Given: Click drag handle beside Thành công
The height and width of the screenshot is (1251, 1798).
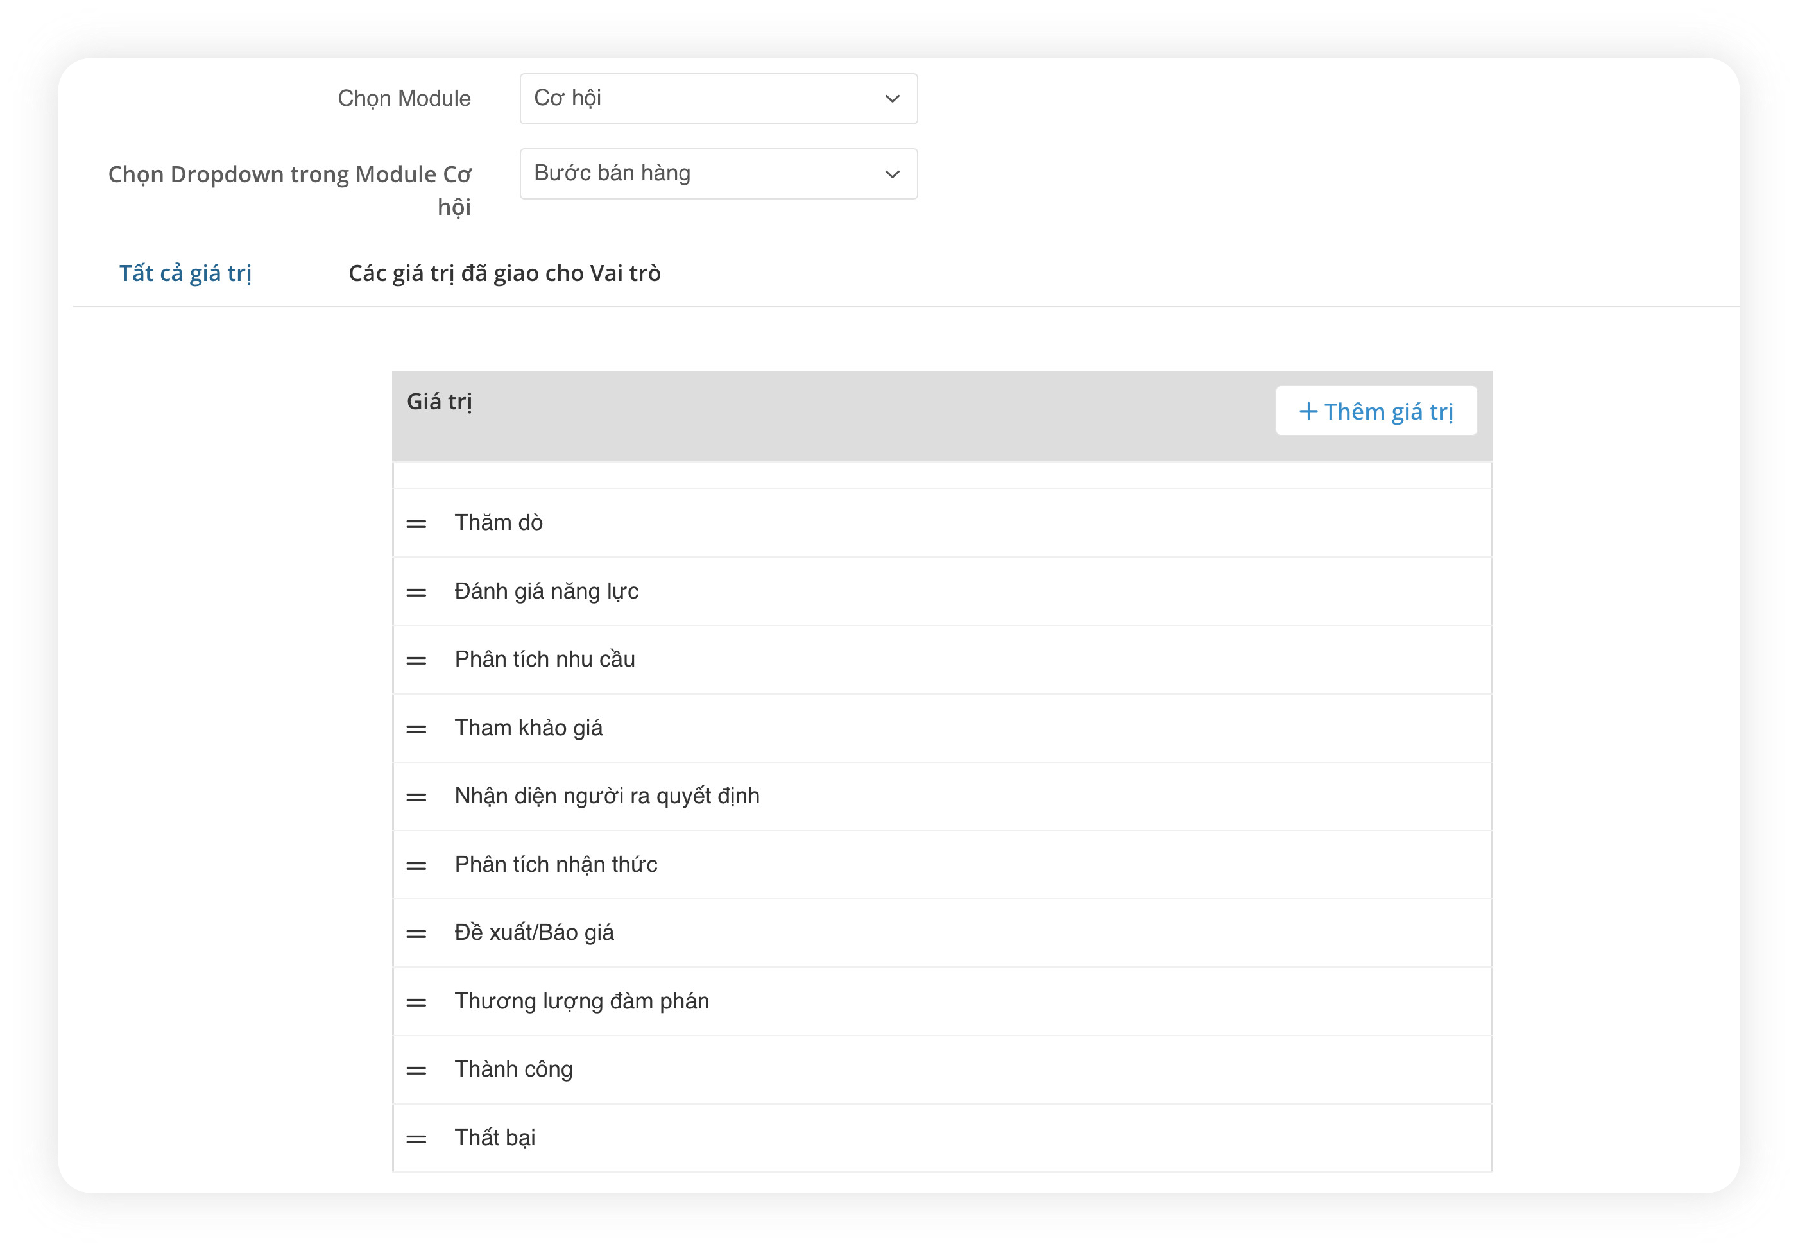Looking at the screenshot, I should point(416,1070).
